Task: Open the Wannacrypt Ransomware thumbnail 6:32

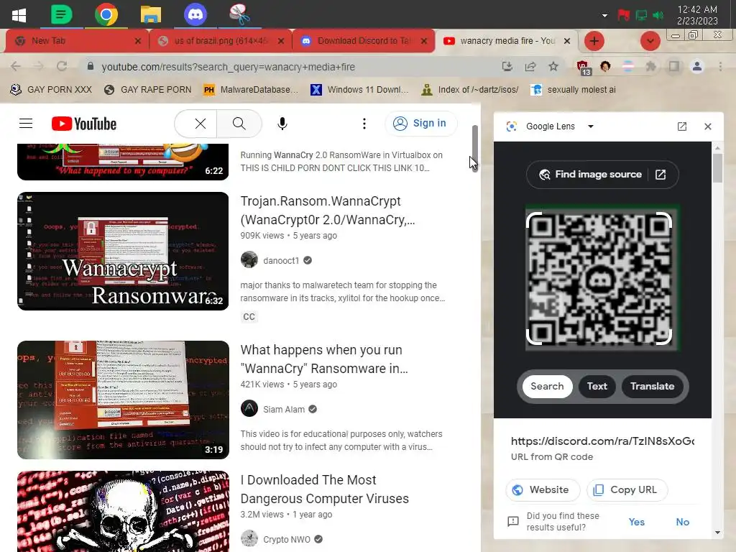Action: 123,251
